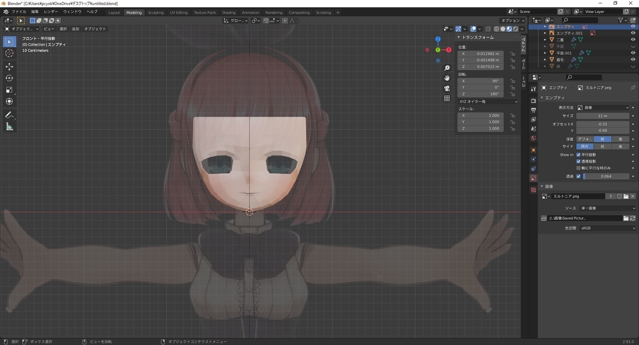Open the Object properties tab (orange square)
The image size is (639, 345).
click(533, 150)
